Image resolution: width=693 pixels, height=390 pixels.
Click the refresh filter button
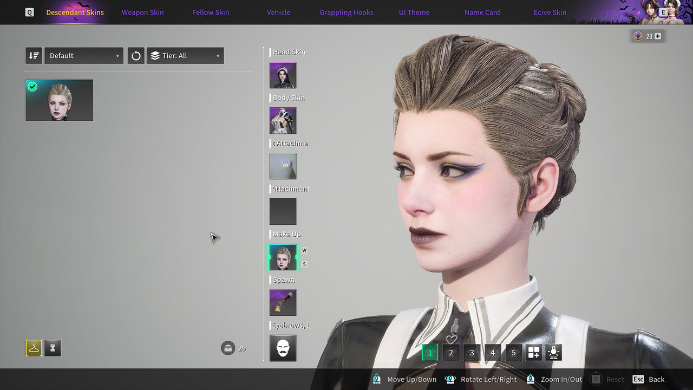[x=136, y=55]
